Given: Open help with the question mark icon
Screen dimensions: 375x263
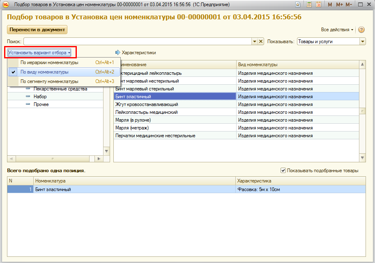Looking at the screenshot, I should pyautogui.click(x=361, y=30).
